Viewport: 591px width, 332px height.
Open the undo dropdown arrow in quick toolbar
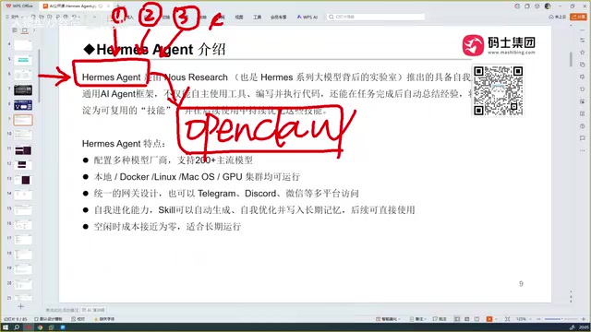pyautogui.click(x=79, y=17)
